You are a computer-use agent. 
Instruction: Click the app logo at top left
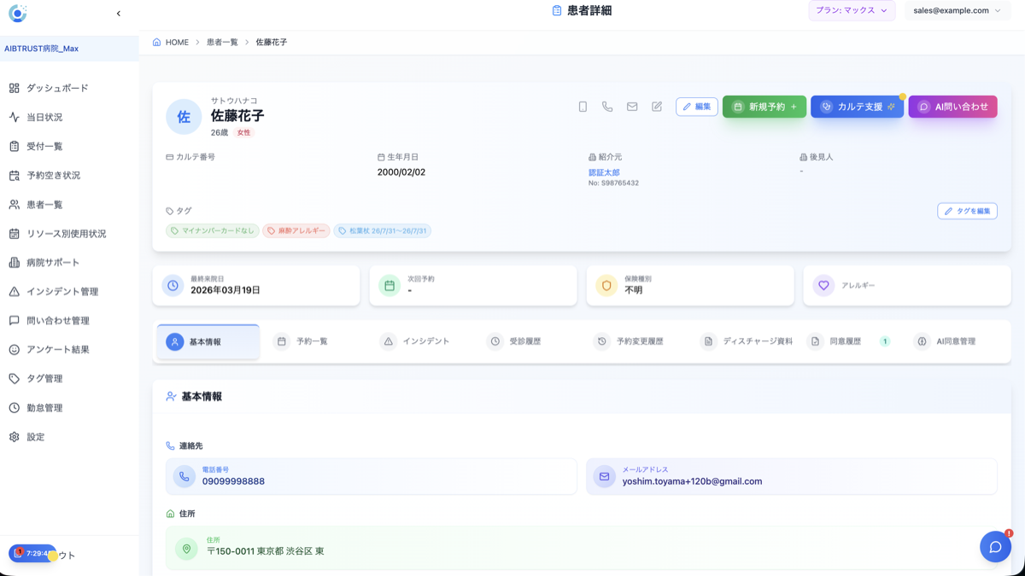(18, 13)
